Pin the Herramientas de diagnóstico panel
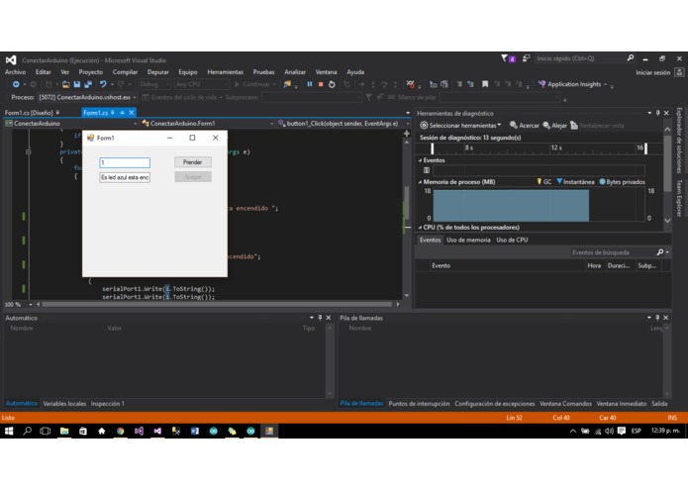 click(x=657, y=113)
